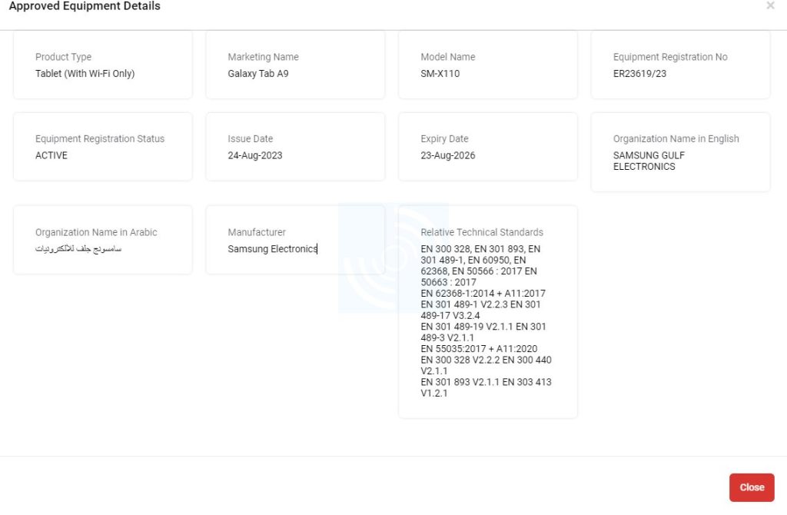
Task: Select the Organization Name in English card
Action: (x=680, y=151)
